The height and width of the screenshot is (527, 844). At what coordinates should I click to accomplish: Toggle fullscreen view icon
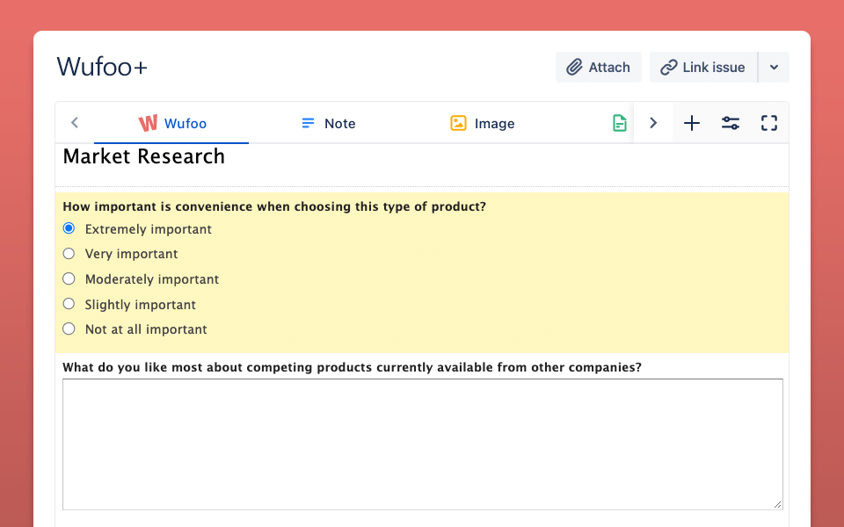769,123
